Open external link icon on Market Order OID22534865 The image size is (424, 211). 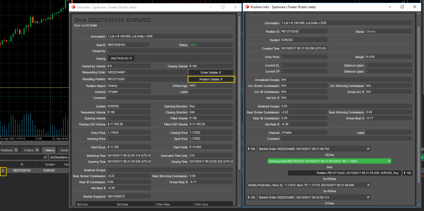368,149
